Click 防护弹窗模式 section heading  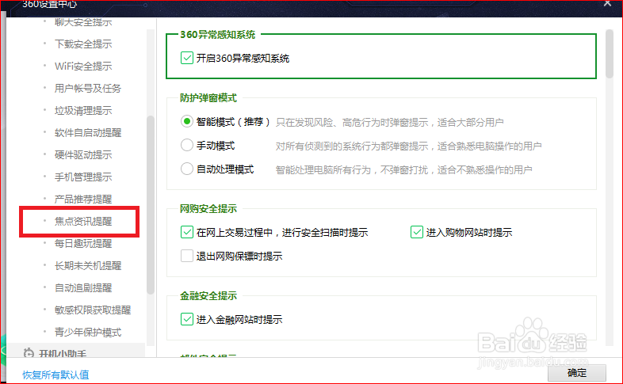click(208, 98)
